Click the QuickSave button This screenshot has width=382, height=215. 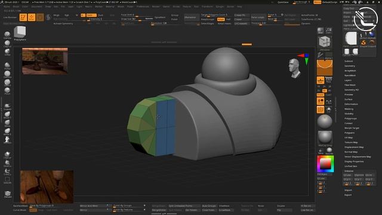[283, 2]
